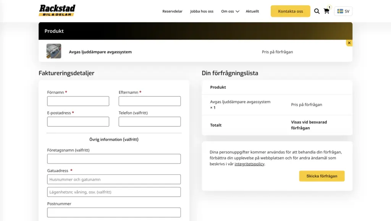Click the Kontakta oss button
This screenshot has width=391, height=221.
tap(290, 11)
